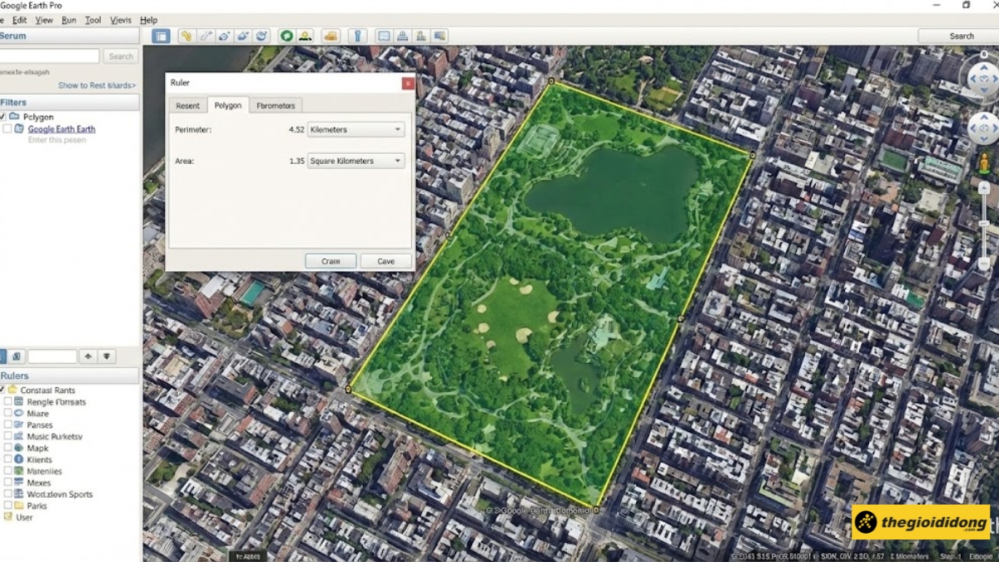999x562 pixels.
Task: Hide the sidebar using the toolbar icon
Action: click(x=161, y=36)
